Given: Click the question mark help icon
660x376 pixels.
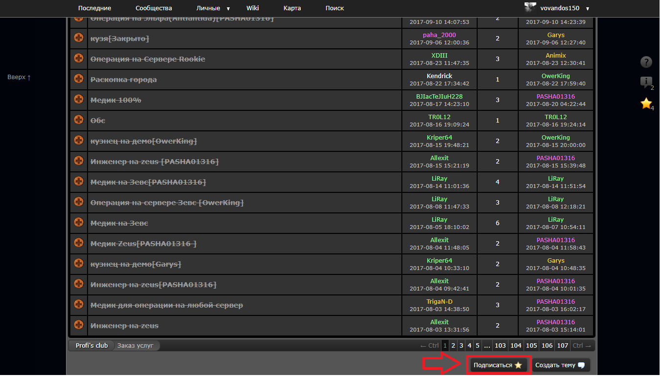Looking at the screenshot, I should tap(646, 62).
